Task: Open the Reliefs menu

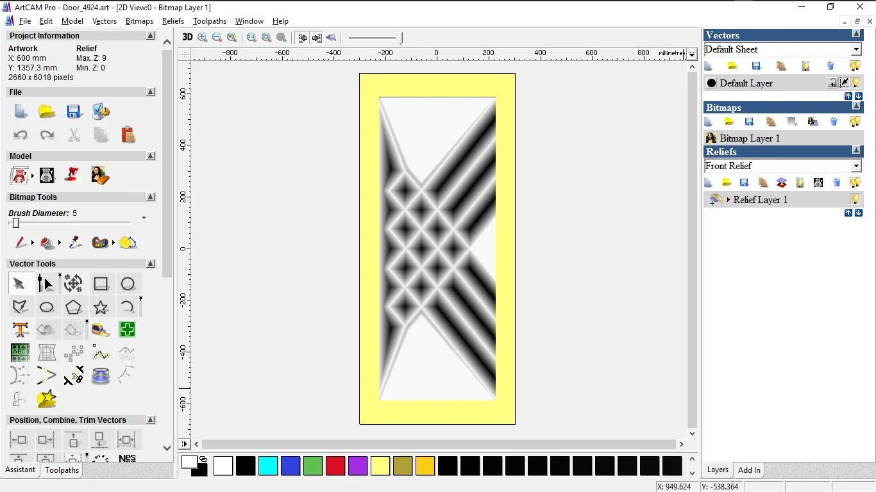Action: click(173, 21)
